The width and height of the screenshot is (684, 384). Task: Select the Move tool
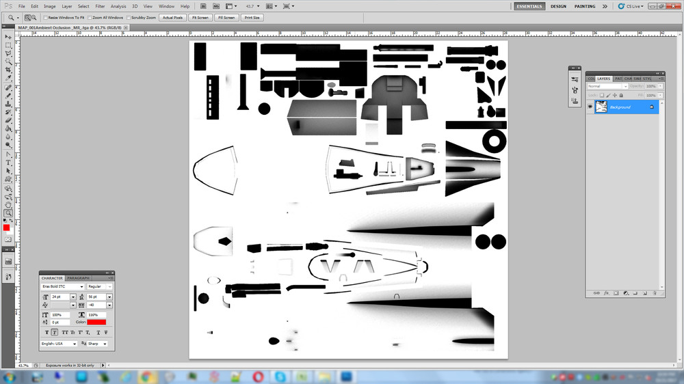tap(8, 37)
